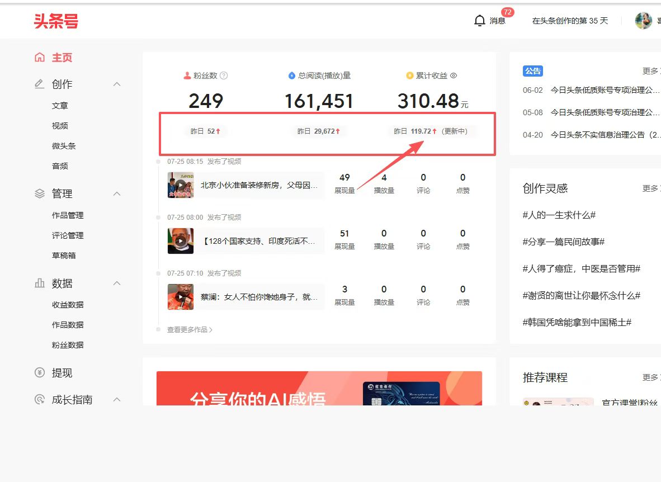Go to 评论管理
The height and width of the screenshot is (482, 661).
(68, 235)
